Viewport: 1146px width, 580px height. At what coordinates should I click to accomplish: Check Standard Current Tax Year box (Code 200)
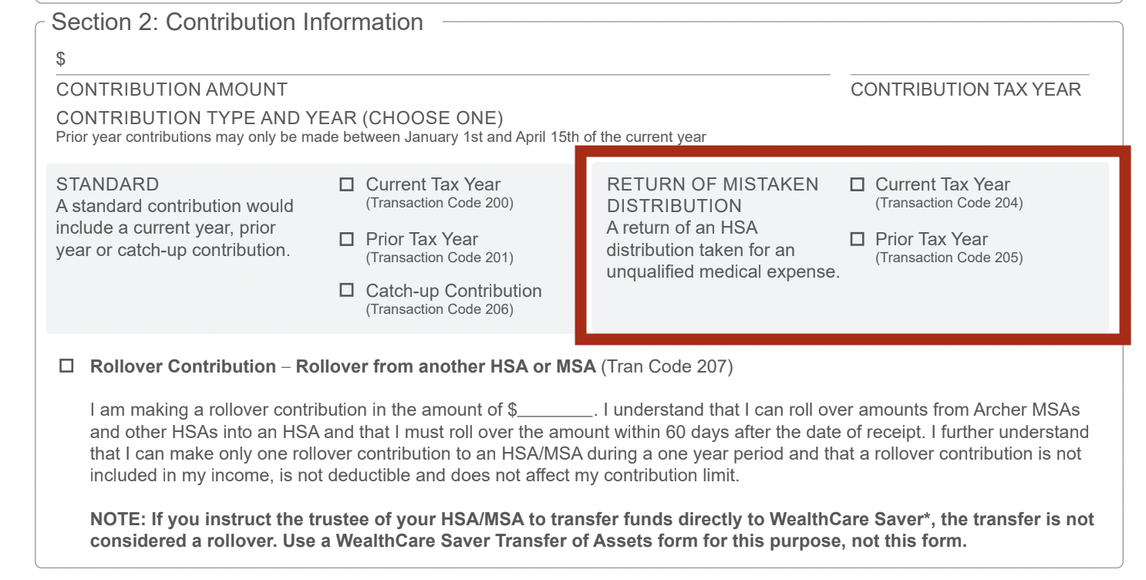click(x=347, y=185)
